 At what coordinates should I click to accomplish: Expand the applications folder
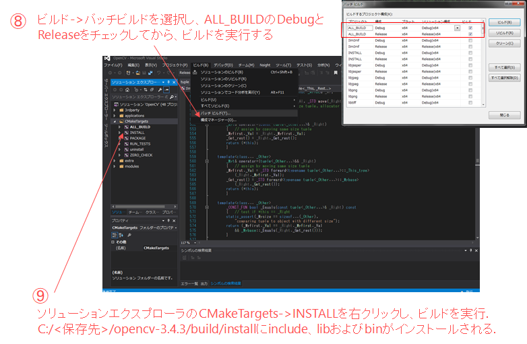(x=115, y=116)
